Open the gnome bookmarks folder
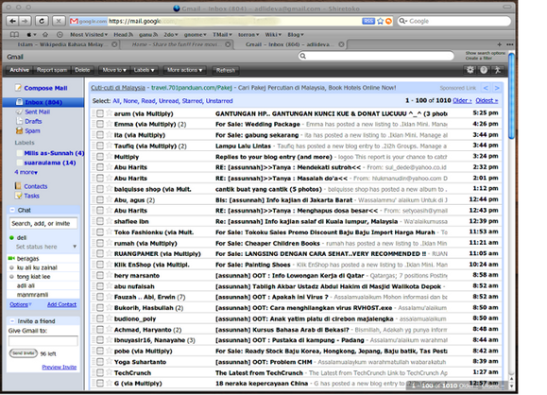The height and width of the screenshot is (395, 547). point(195,35)
